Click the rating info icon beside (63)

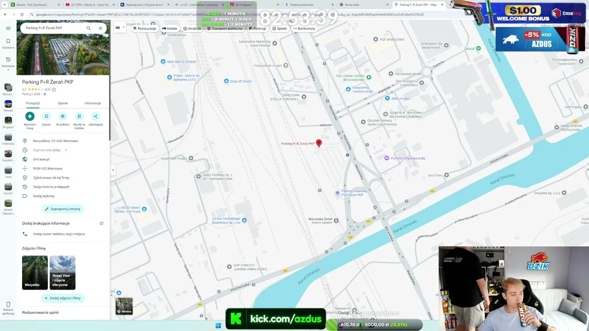coord(54,90)
